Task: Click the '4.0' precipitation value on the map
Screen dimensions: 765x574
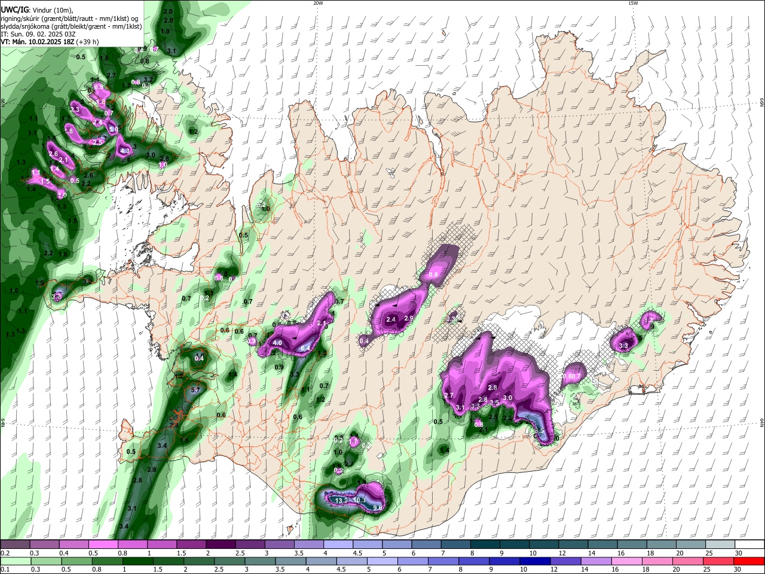Action: tap(277, 343)
